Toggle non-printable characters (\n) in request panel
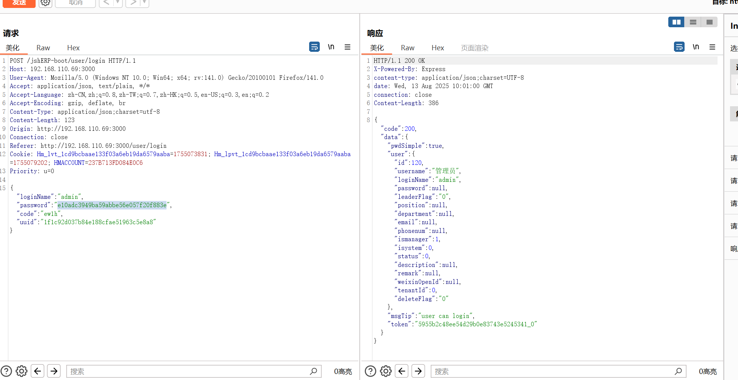Viewport: 738px width, 380px height. pyautogui.click(x=331, y=47)
